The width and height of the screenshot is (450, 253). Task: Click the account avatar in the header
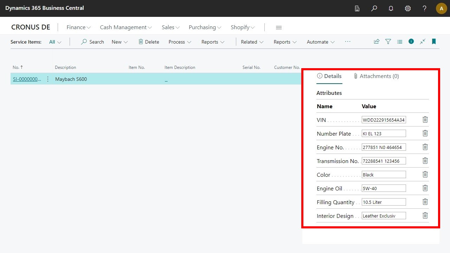tap(441, 8)
